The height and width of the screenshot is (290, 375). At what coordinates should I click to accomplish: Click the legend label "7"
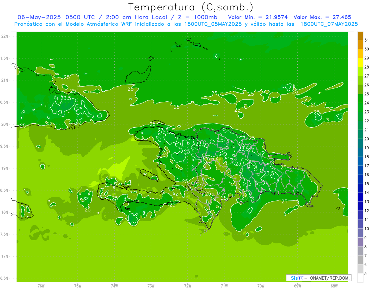tap(366, 256)
